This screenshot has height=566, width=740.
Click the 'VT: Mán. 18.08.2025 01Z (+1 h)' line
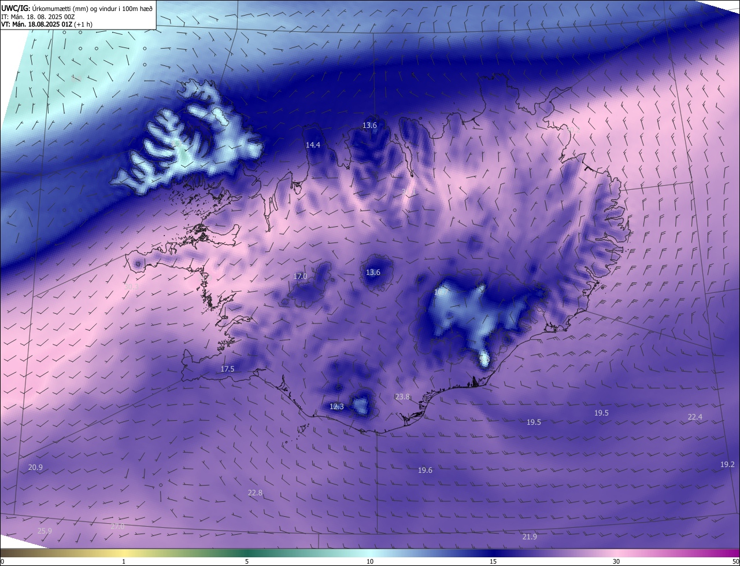(x=46, y=24)
